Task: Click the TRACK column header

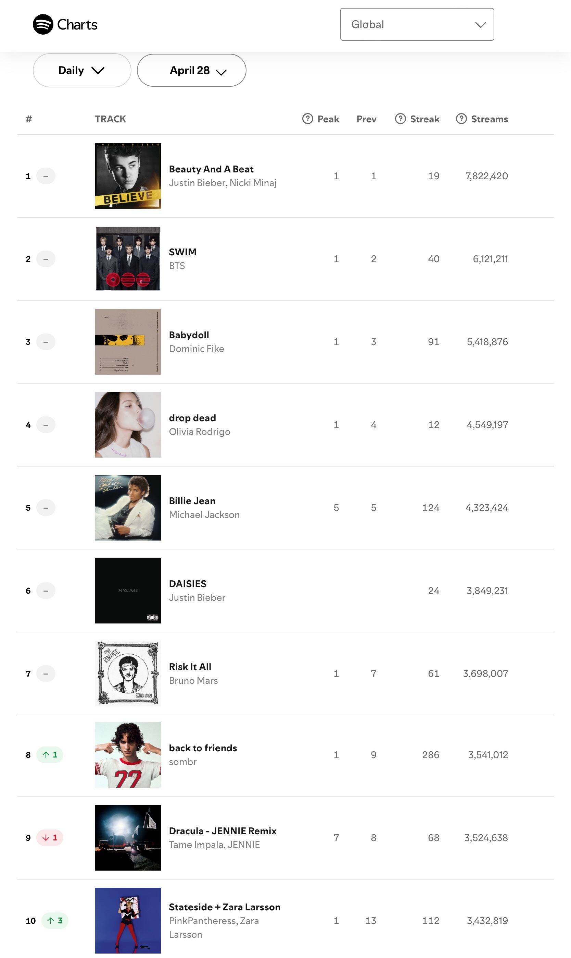Action: tap(111, 119)
